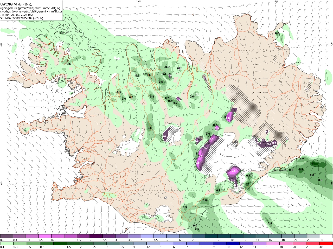
Task: Click the top-row swatch labeled 2.5
Action: pos(109,236)
